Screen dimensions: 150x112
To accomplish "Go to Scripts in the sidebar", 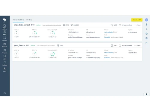I will pos(4,57).
